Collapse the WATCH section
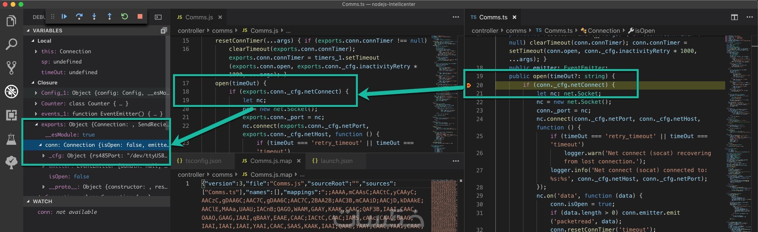This screenshot has width=758, height=232. pos(28,201)
